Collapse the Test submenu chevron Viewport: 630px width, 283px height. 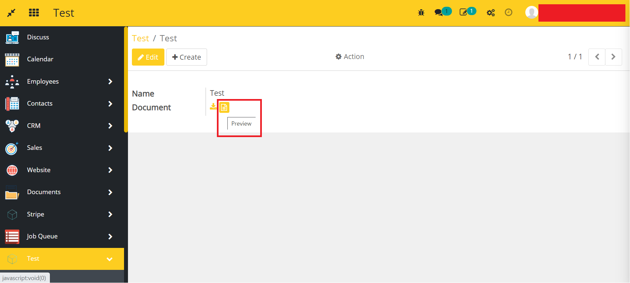110,259
